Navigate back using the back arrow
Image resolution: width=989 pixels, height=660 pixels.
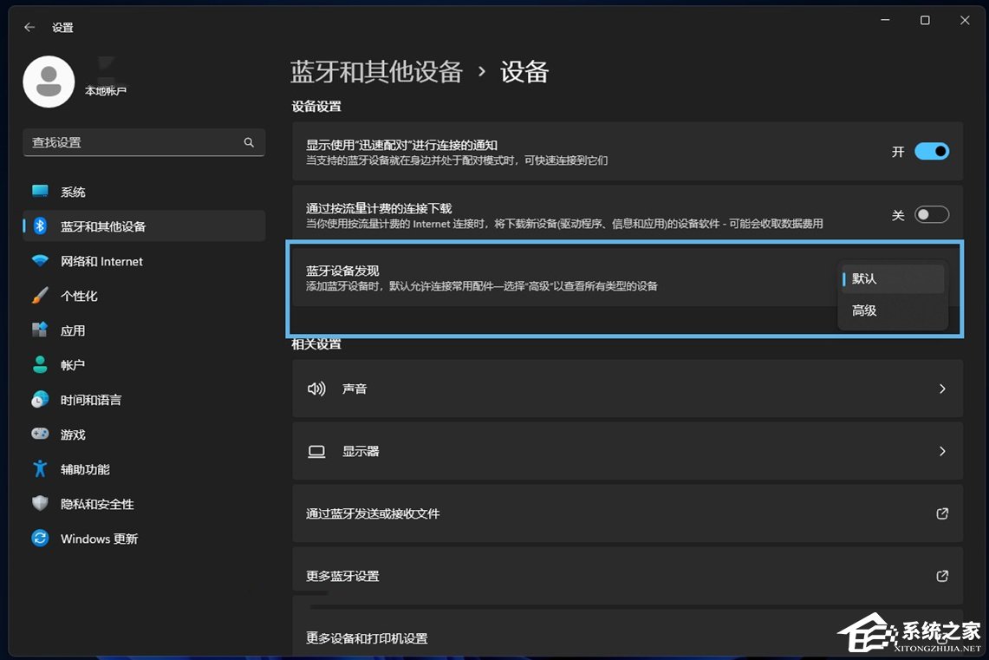[x=28, y=27]
